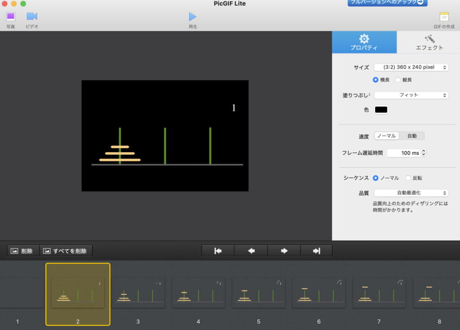
Task: Click the 写真 (Photos) toolbar icon
Action: click(10, 17)
